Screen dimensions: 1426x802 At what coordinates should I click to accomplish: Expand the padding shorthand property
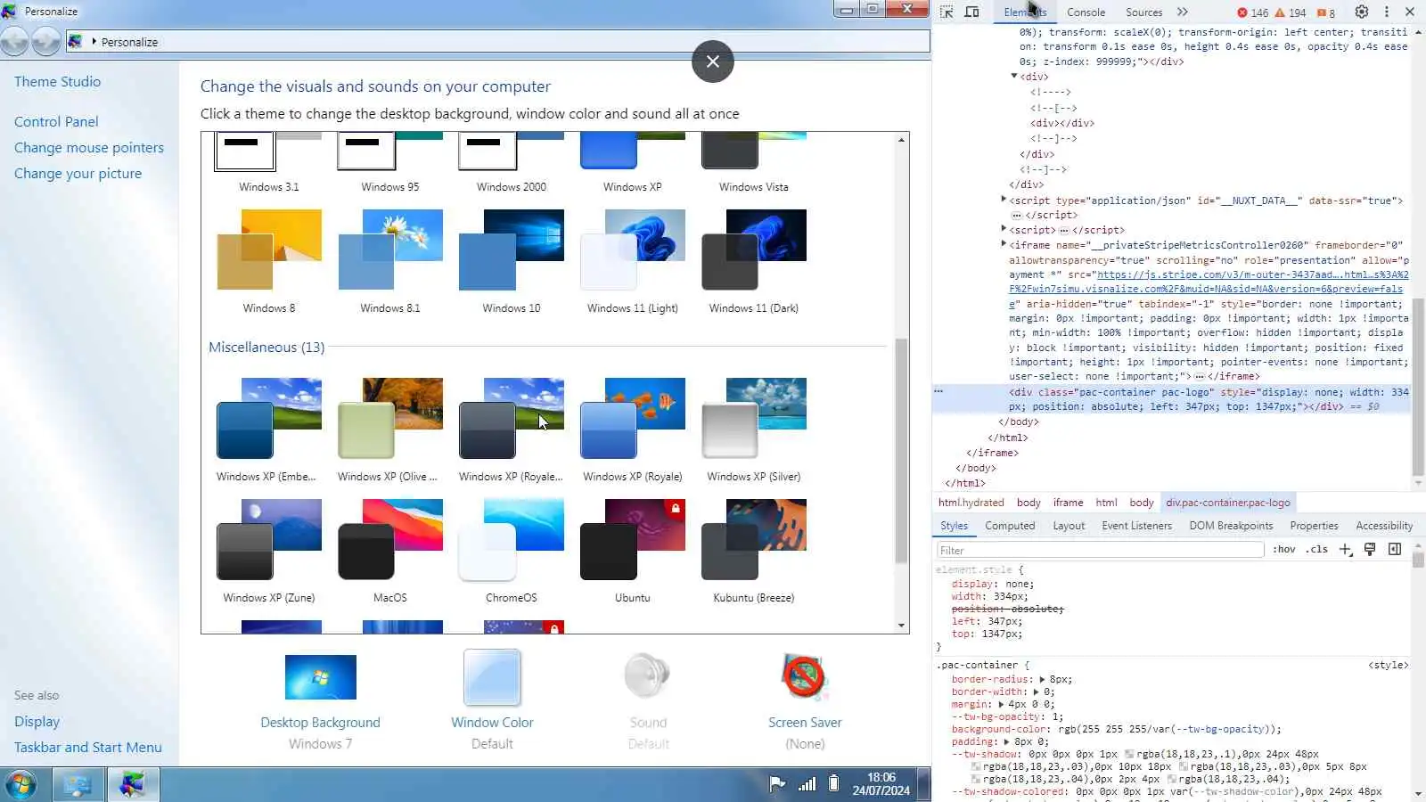tap(1006, 741)
